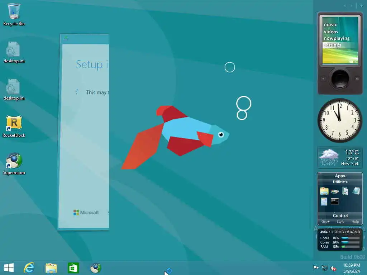The height and width of the screenshot is (275, 367).
Task: Open the Windows Start button
Action: (x=9, y=268)
